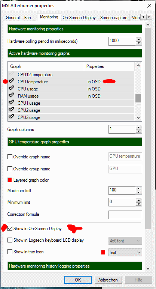Increase Minimum limit with up arrow
The image size is (156, 289).
click(x=139, y=200)
